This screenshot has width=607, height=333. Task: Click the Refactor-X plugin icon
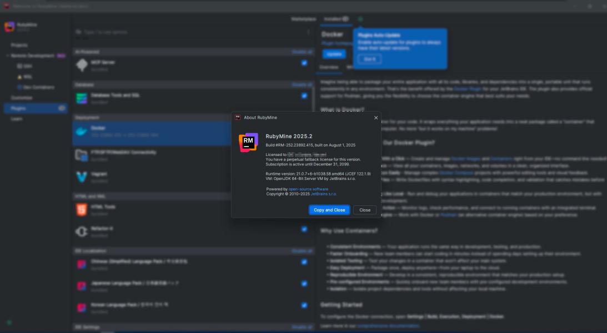click(x=82, y=231)
